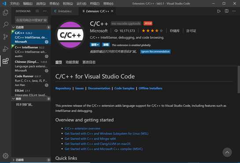Screen dimensions: 240x163
Task: Click the extension page vertical scrollbar
Action: (239, 79)
